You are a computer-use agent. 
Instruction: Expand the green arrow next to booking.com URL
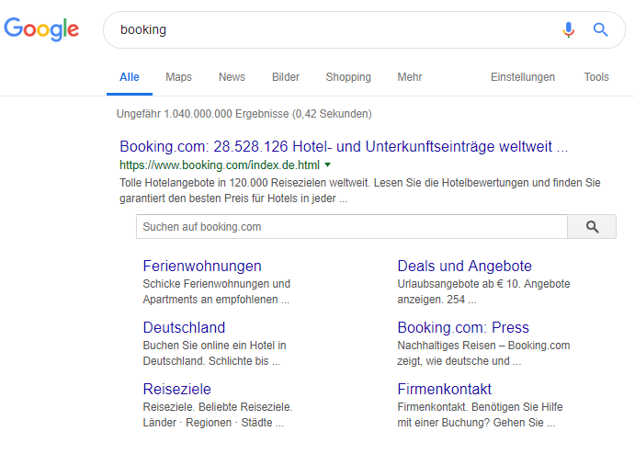[x=328, y=165]
